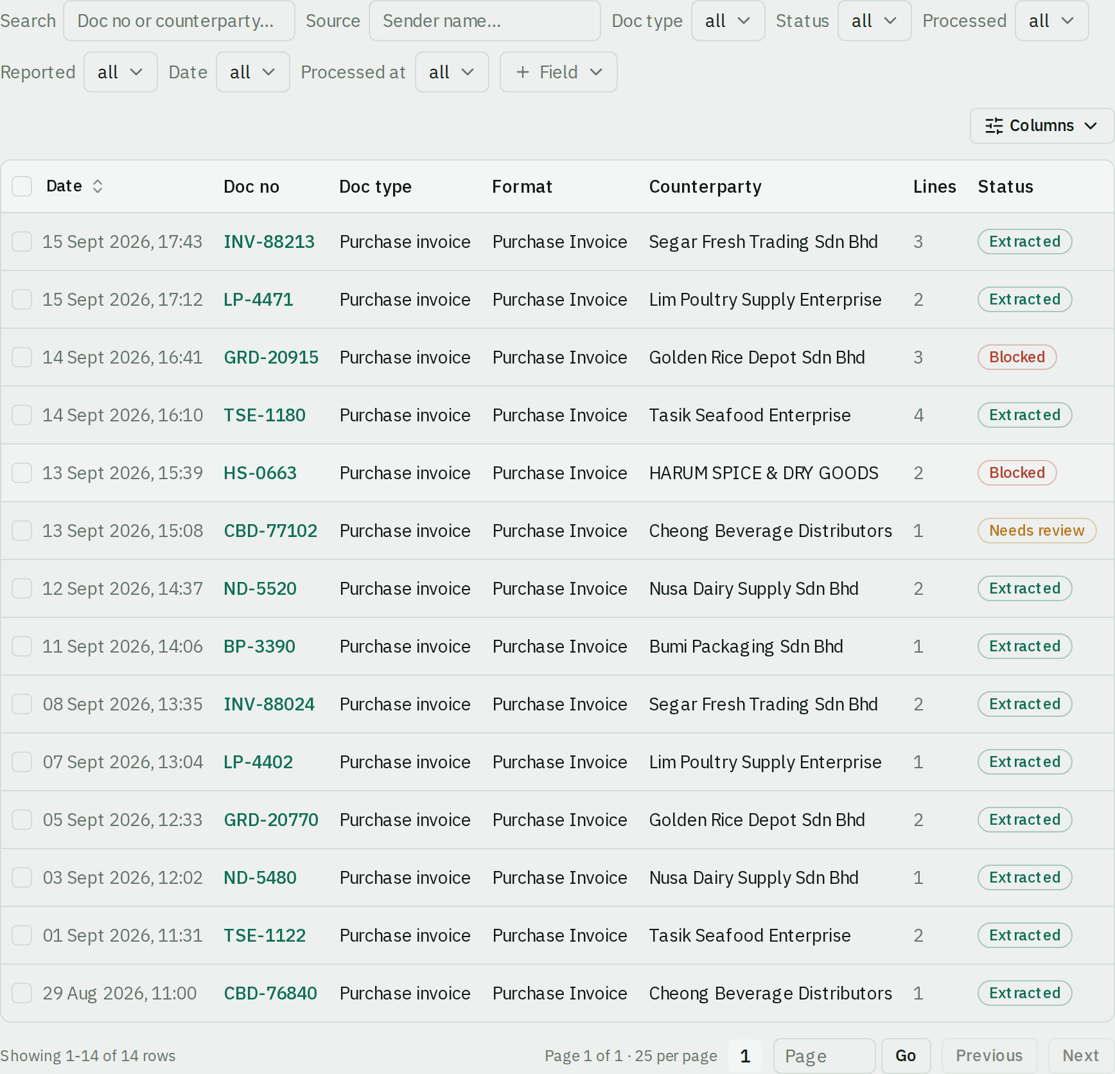Screen dimensions: 1115x1074
Task: Check the HS-0663 row checkbox
Action: pos(22,473)
